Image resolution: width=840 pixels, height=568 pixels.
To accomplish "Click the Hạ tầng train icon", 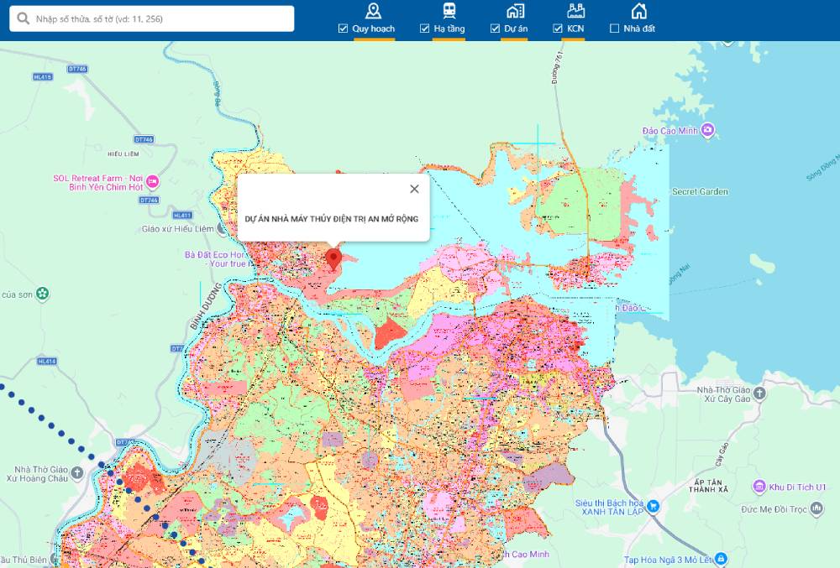I will pyautogui.click(x=449, y=11).
